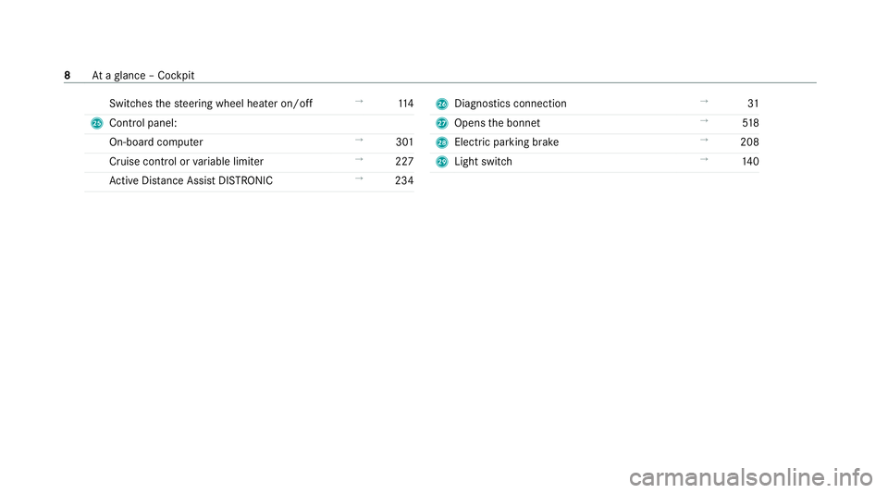Viewport: 888px width, 493px height.
Task: Click the arrow beside steering wheel heater
Action: [x=359, y=101]
